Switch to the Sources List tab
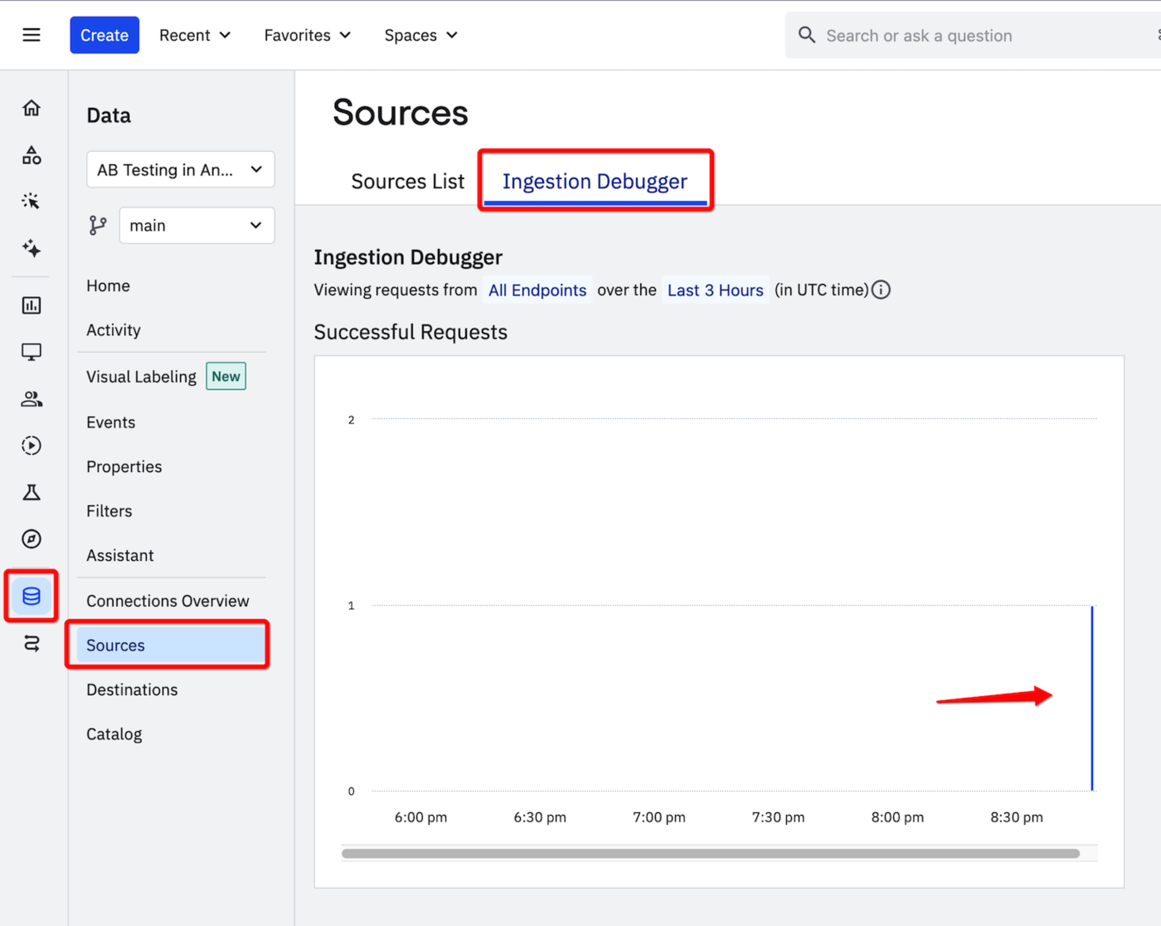This screenshot has width=1161, height=926. pos(408,182)
